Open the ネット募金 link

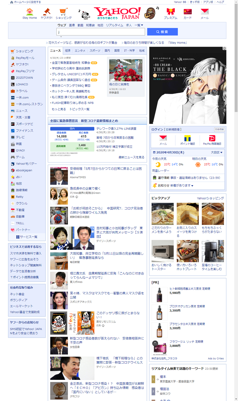17,294
